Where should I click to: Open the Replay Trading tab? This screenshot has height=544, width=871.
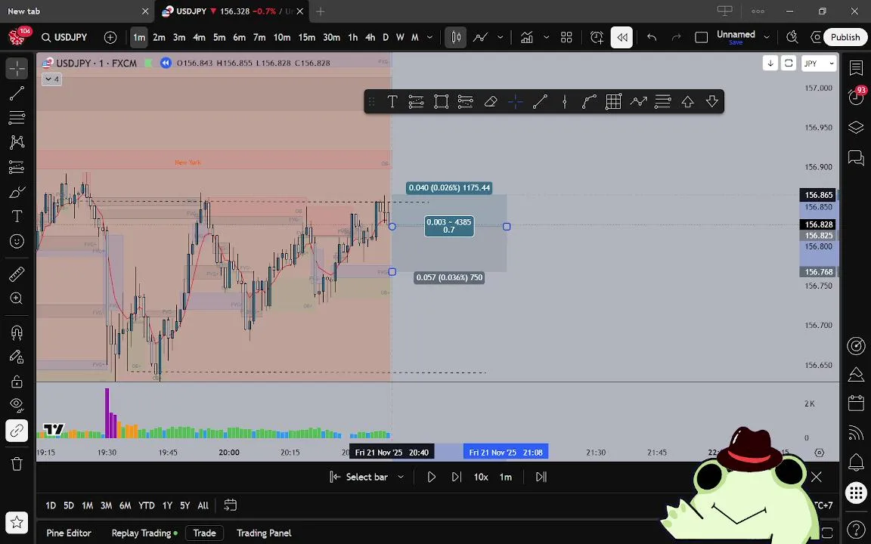[144, 533]
